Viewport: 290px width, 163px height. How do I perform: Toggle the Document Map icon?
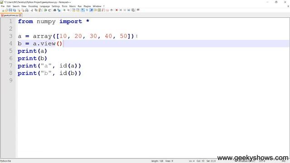(99, 10)
